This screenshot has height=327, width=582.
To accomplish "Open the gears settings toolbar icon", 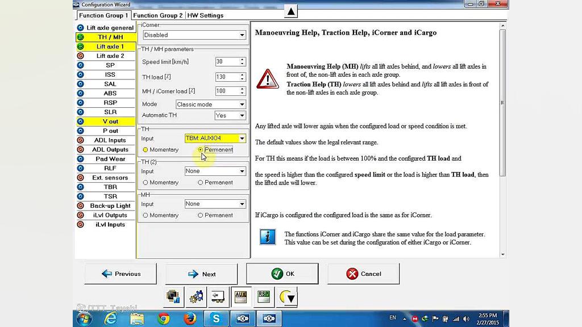I will pyautogui.click(x=196, y=297).
